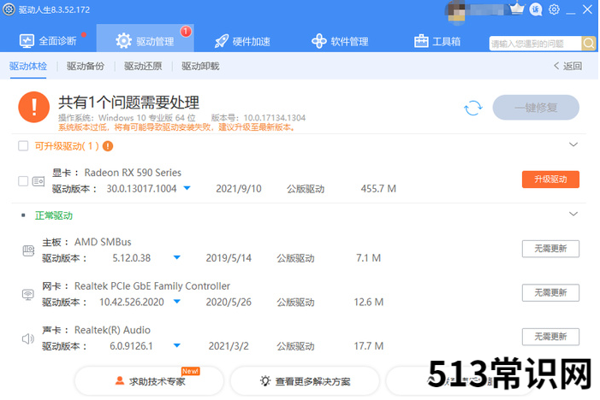The height and width of the screenshot is (400, 600).
Task: Click the small alert icon beside 可升级驱动
Action: (108, 146)
